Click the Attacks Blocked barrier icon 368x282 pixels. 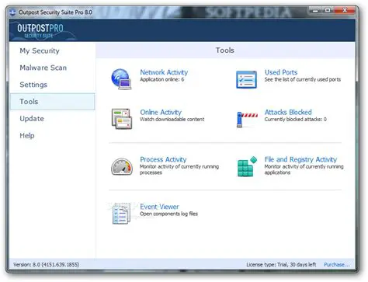pyautogui.click(x=247, y=119)
